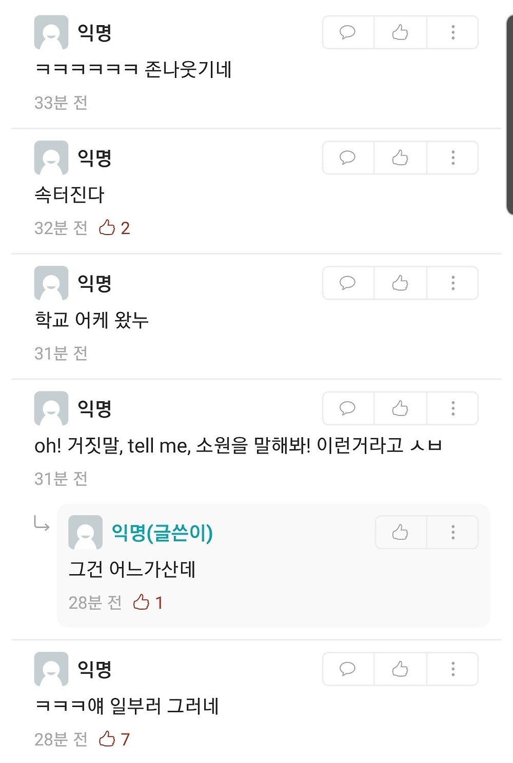
Task: Reply to the '존나웃기네' comment
Action: point(348,32)
